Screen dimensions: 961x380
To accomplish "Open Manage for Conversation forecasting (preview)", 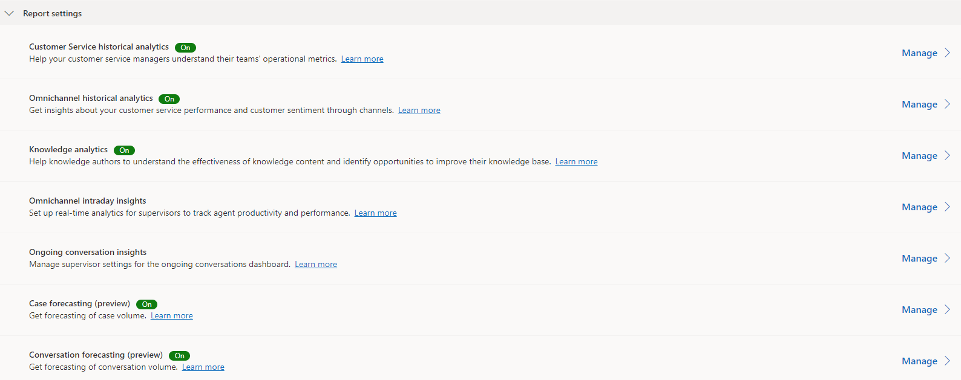I will pos(919,361).
